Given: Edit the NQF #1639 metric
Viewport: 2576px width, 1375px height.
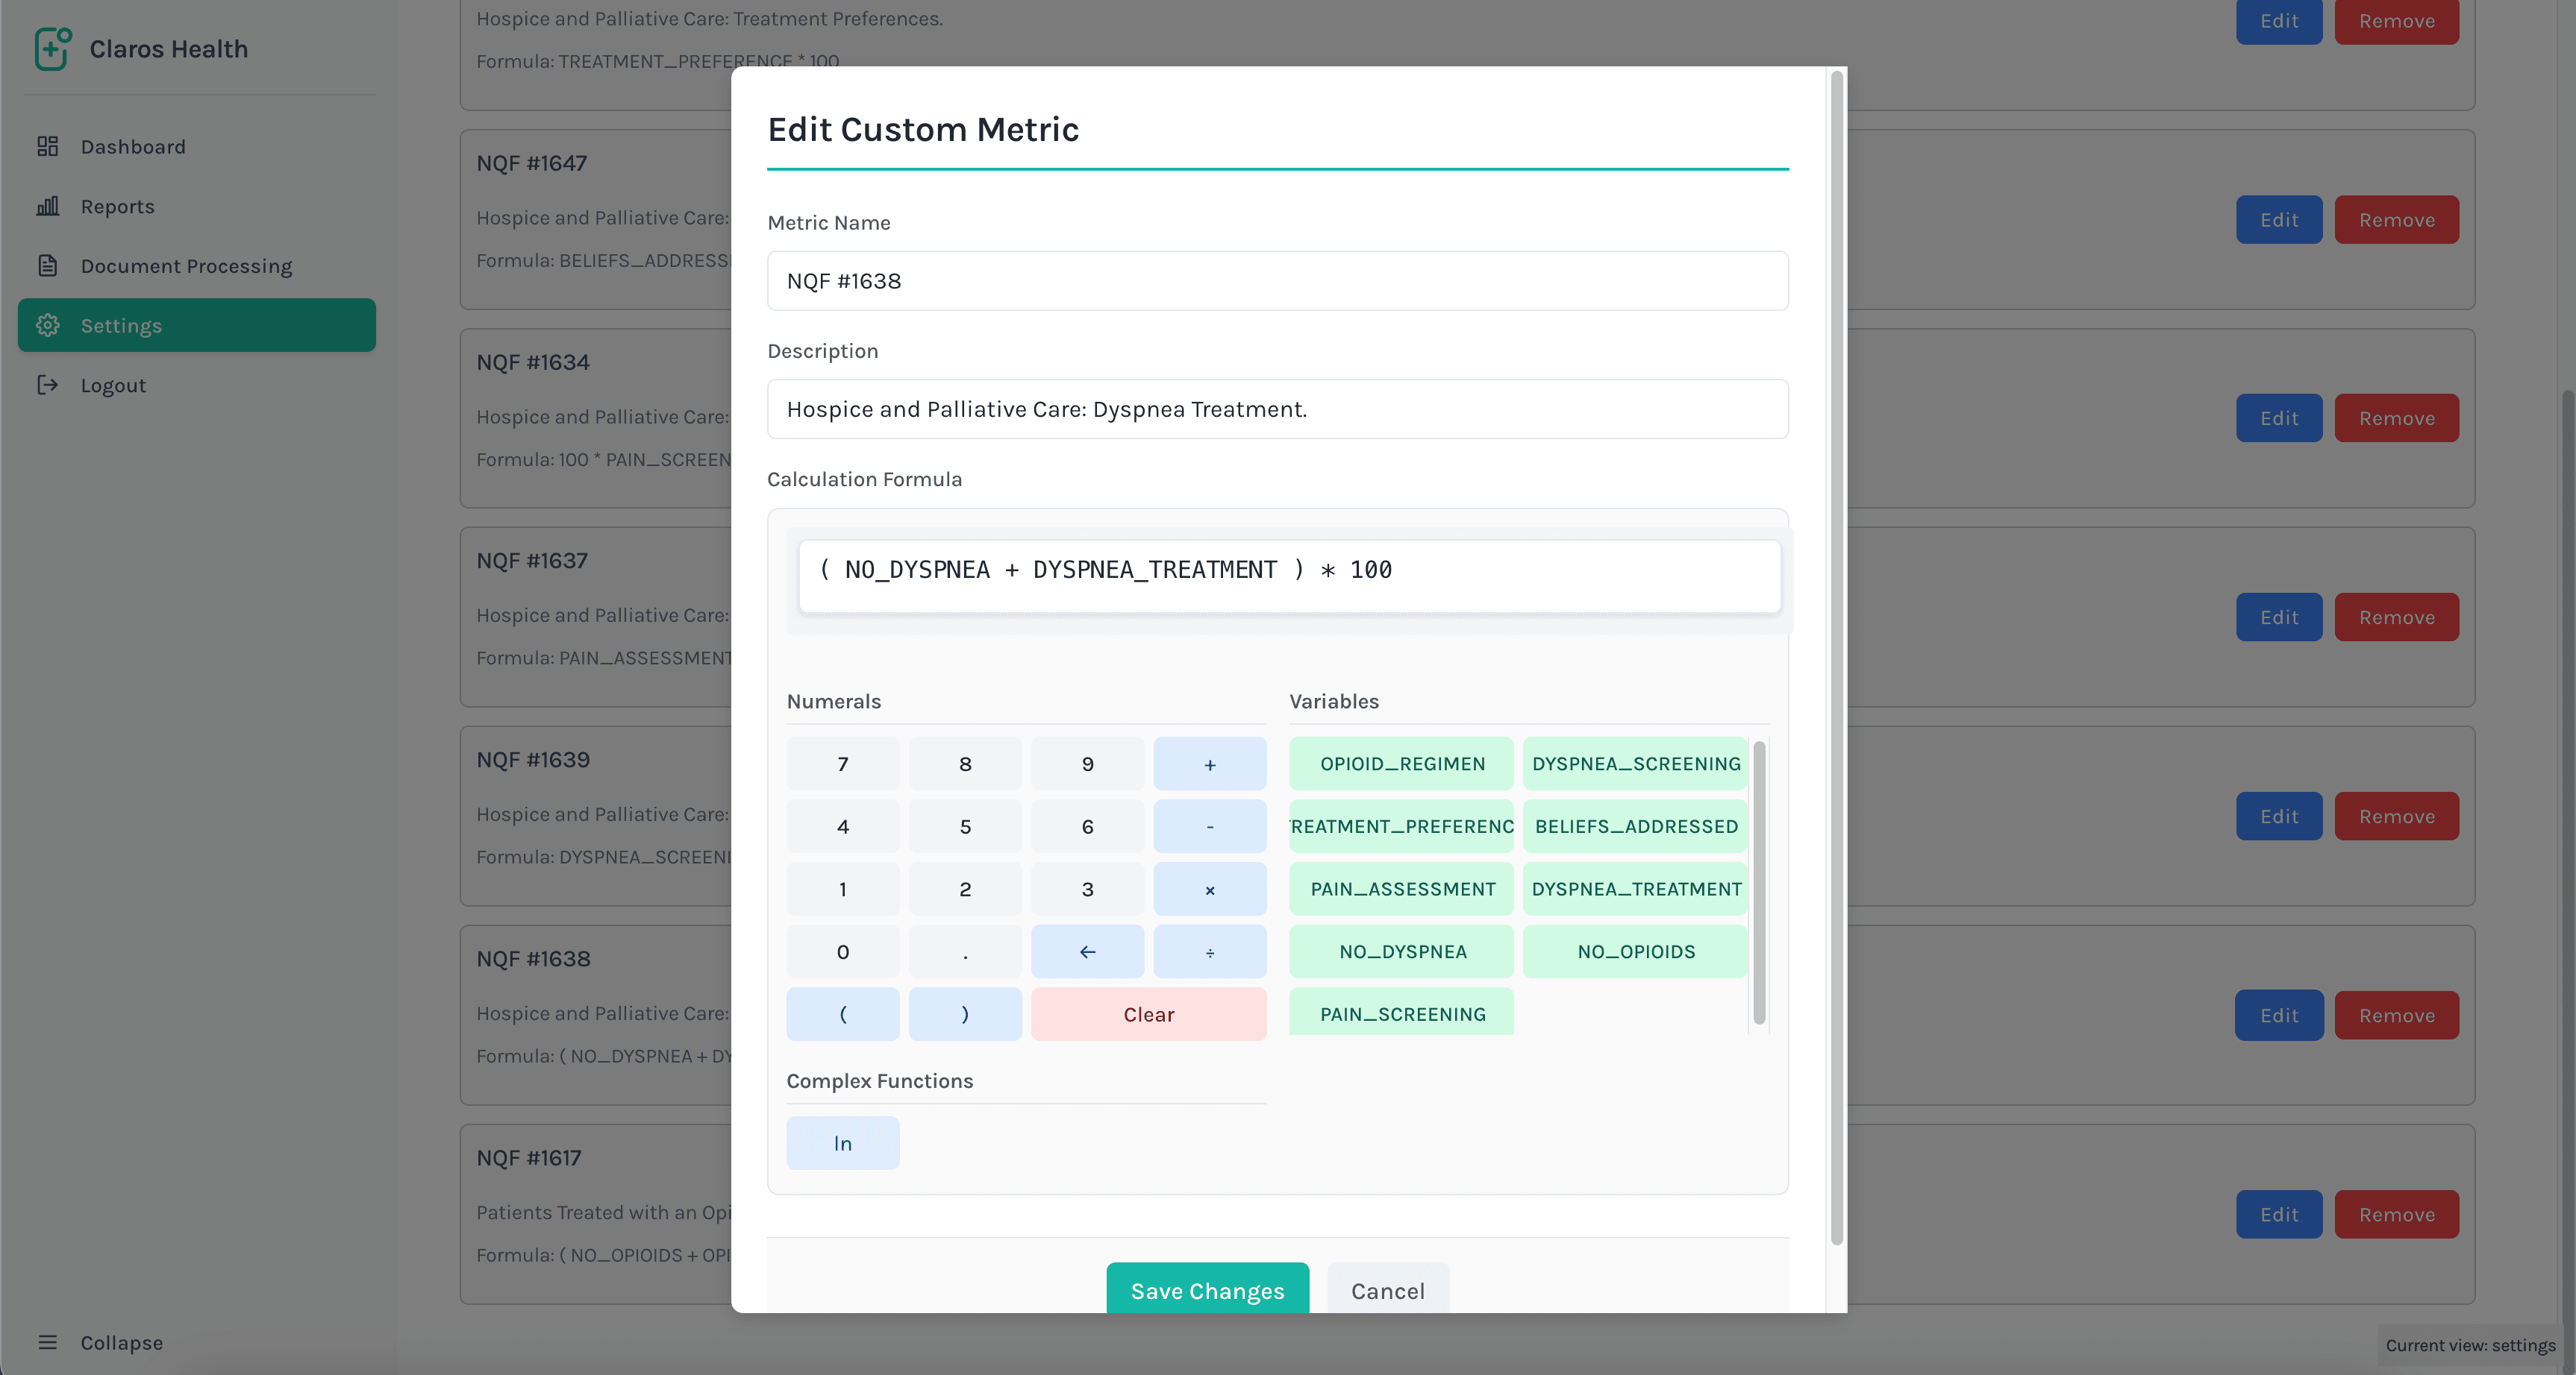Looking at the screenshot, I should click(2279, 816).
